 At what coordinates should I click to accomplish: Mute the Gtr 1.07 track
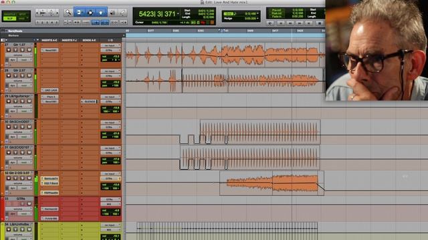tap(29, 50)
